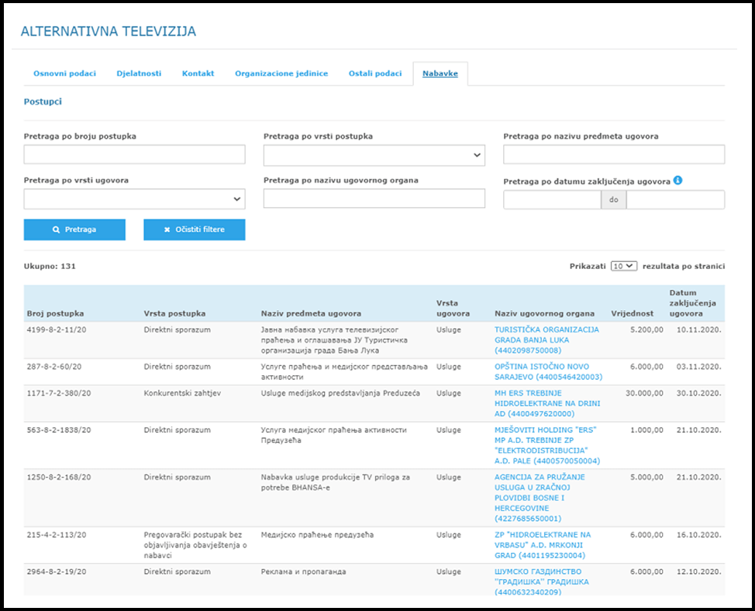Viewport: 755px width, 611px height.
Task: Open the Kontakt tab
Action: (x=198, y=74)
